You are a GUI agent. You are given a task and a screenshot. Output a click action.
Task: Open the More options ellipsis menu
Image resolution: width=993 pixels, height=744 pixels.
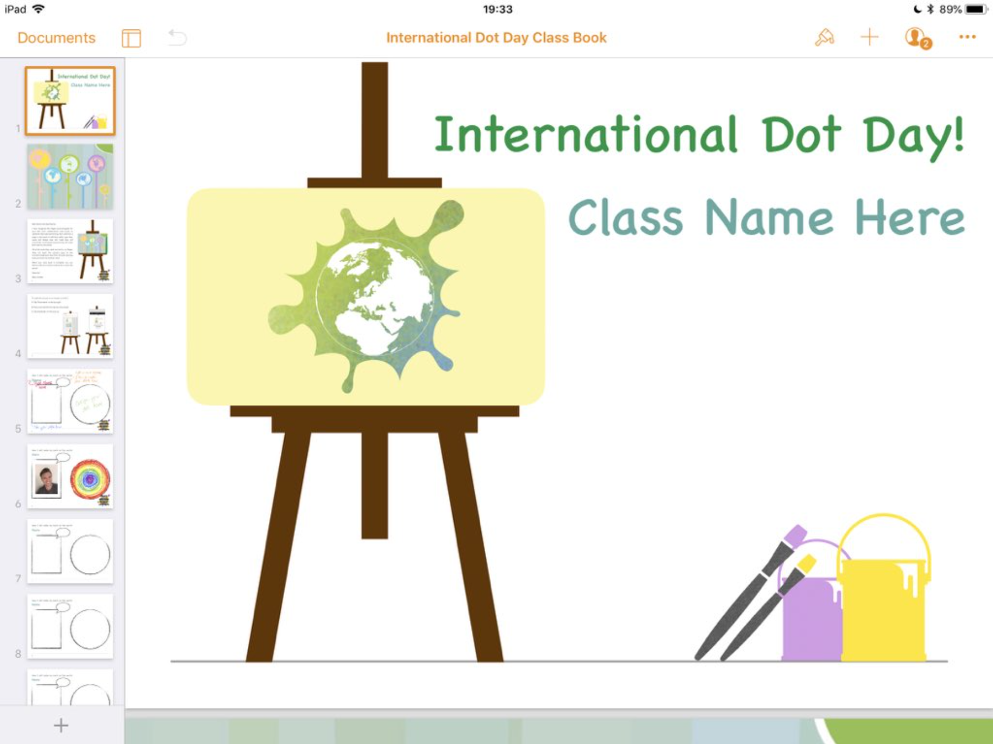point(967,37)
